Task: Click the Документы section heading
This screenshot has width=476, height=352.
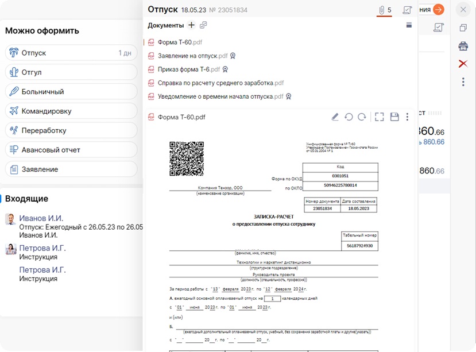Action: click(166, 25)
